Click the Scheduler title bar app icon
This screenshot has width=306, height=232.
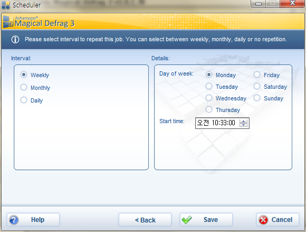click(6, 5)
